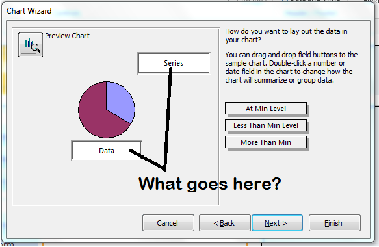Advance the wizard with Next

(277, 223)
